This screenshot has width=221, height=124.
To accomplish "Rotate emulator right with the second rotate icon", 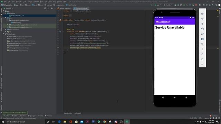I will 202,34.
